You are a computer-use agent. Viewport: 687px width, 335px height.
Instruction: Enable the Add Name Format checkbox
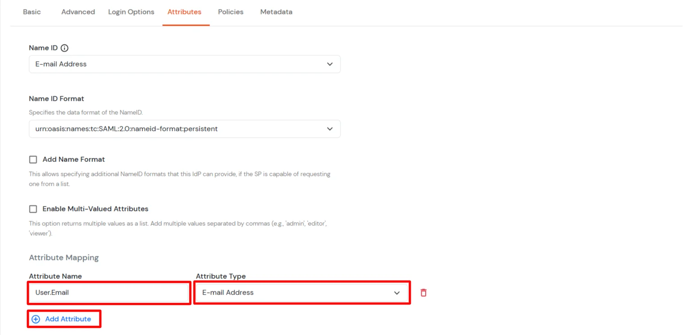click(x=33, y=159)
